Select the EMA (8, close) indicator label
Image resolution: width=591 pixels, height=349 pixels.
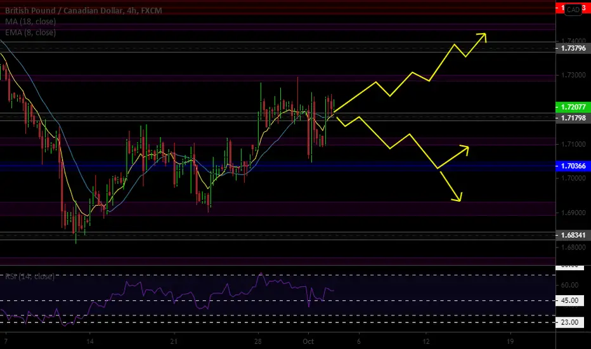pos(30,32)
